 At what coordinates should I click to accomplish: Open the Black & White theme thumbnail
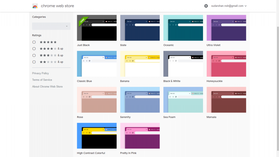(x=183, y=64)
